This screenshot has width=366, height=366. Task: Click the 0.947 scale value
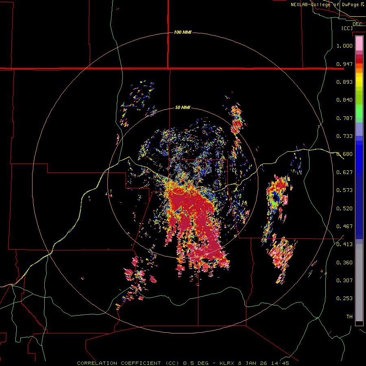point(344,64)
